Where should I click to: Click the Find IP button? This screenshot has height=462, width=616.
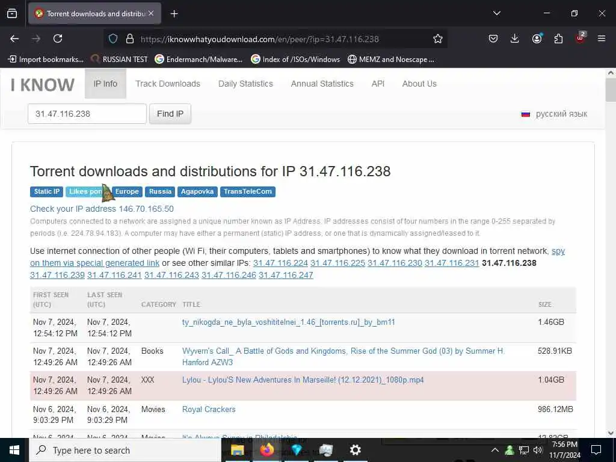[170, 114]
